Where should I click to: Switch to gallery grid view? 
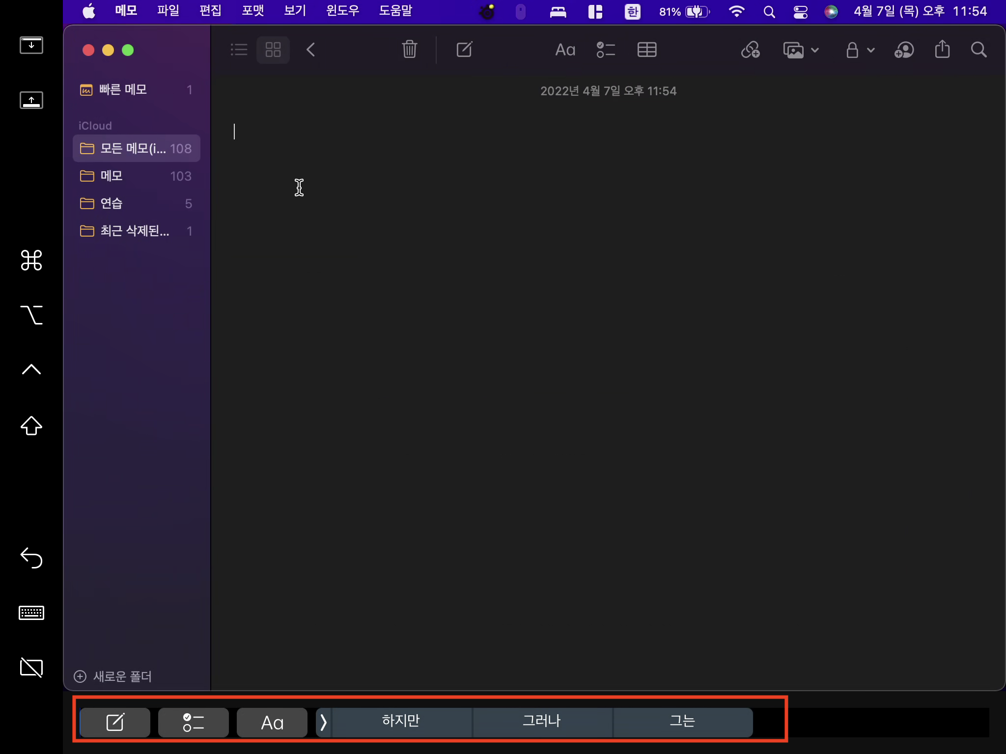273,50
